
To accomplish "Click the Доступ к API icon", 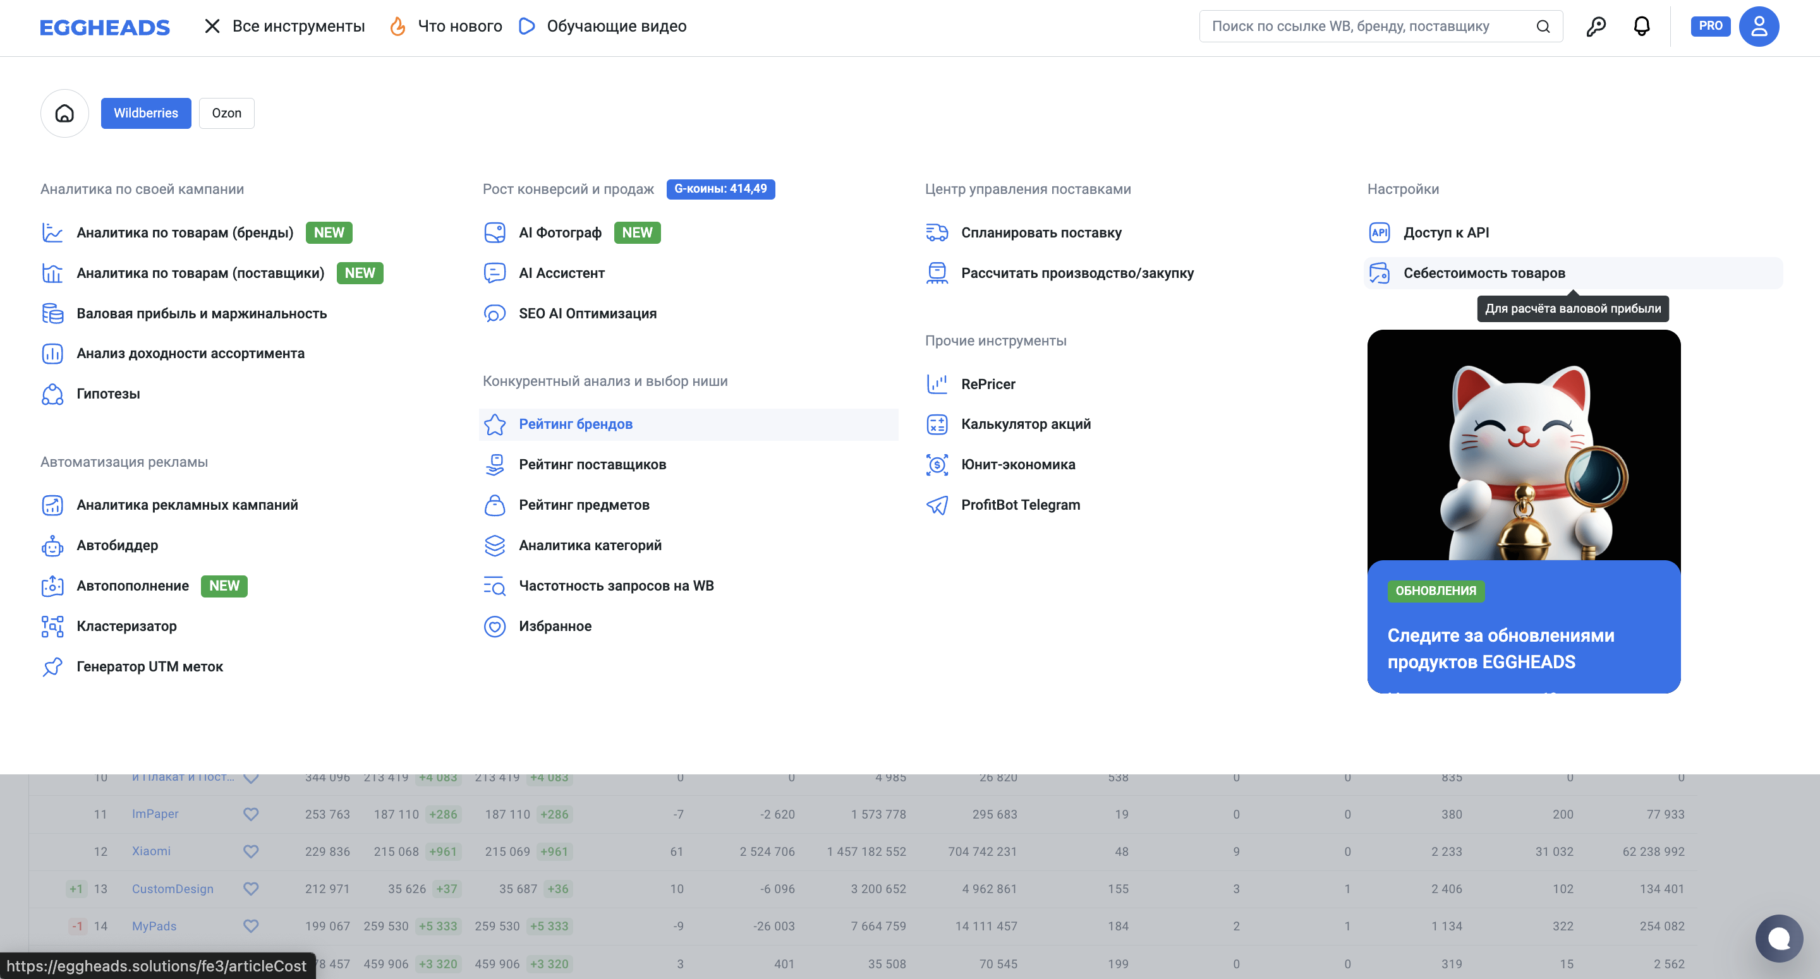I will coord(1379,232).
